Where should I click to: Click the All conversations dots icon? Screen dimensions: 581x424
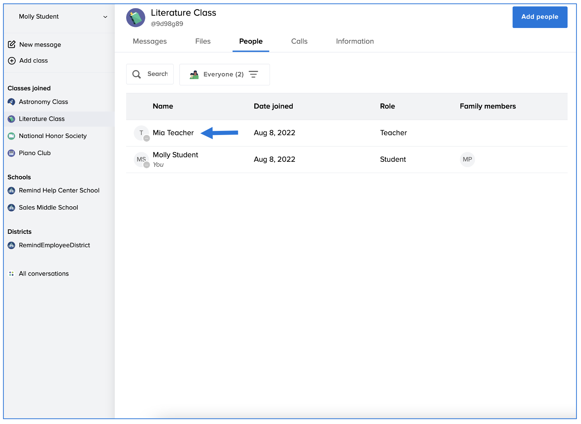click(12, 274)
